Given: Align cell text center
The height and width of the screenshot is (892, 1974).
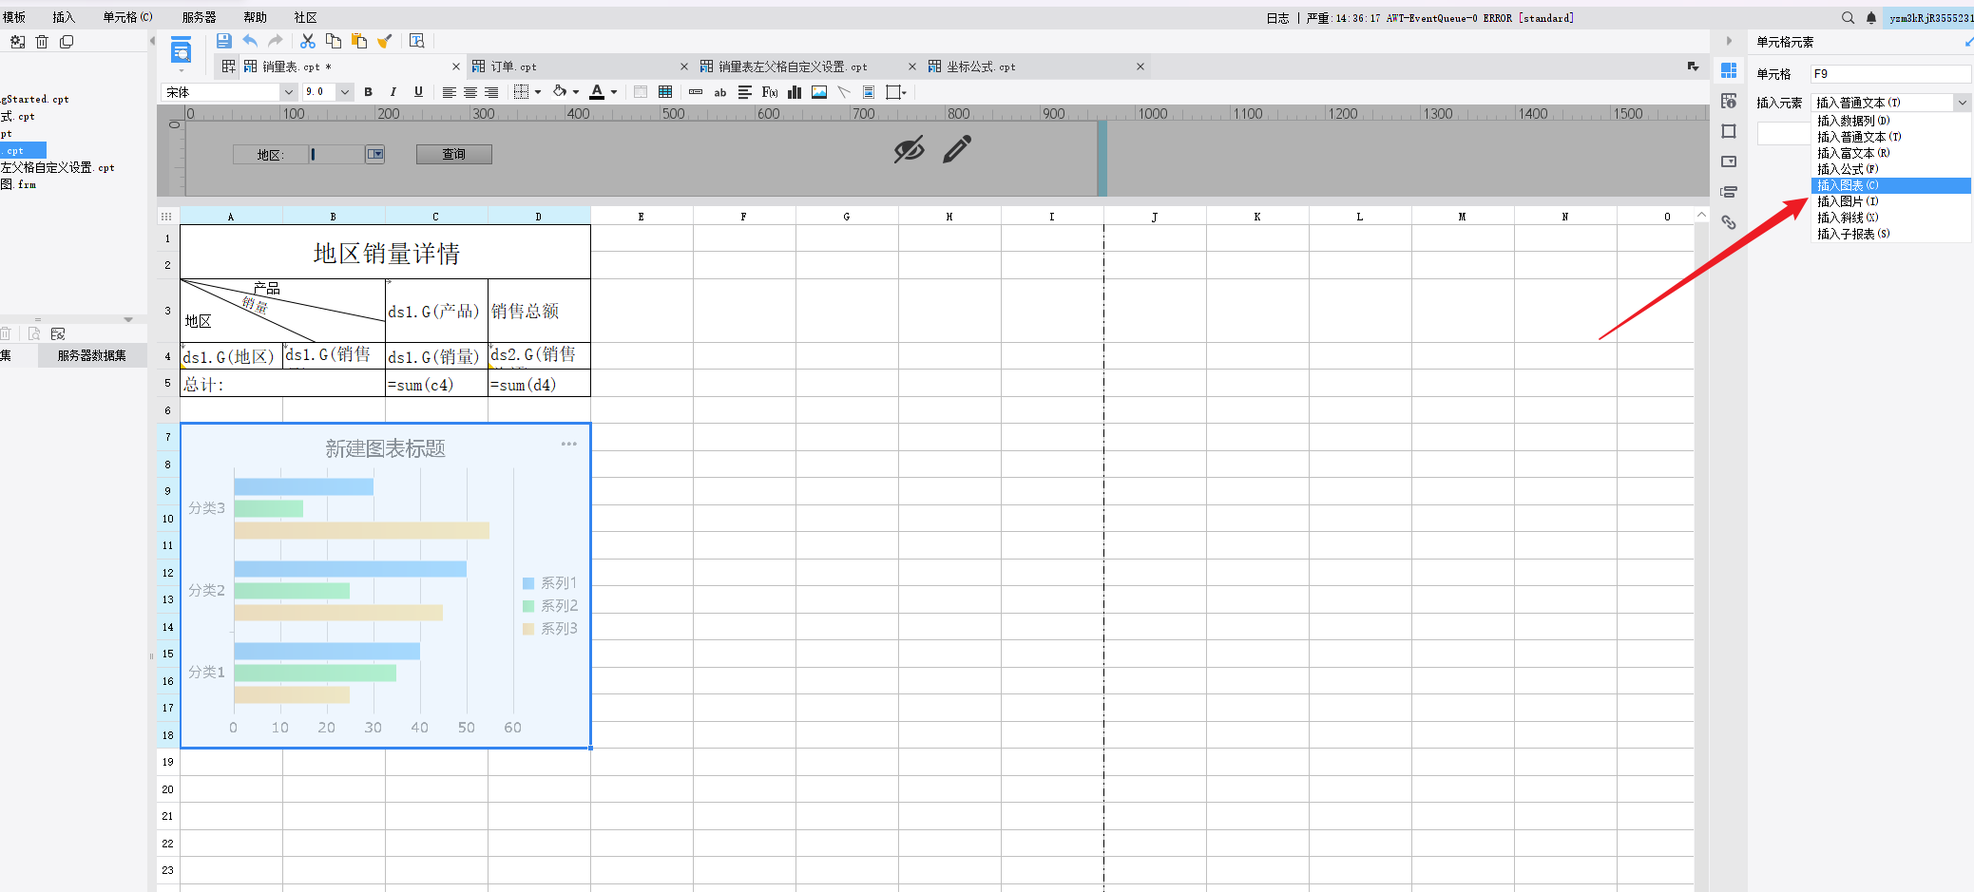Looking at the screenshot, I should click(470, 92).
